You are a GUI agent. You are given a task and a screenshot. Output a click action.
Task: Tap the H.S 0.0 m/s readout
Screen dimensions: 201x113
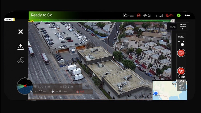tap(40, 92)
